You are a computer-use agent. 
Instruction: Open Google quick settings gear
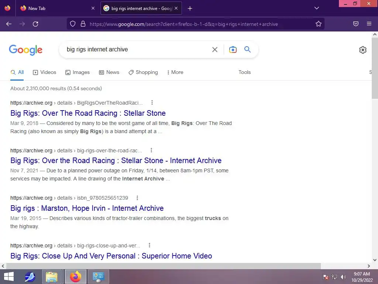[x=363, y=50]
